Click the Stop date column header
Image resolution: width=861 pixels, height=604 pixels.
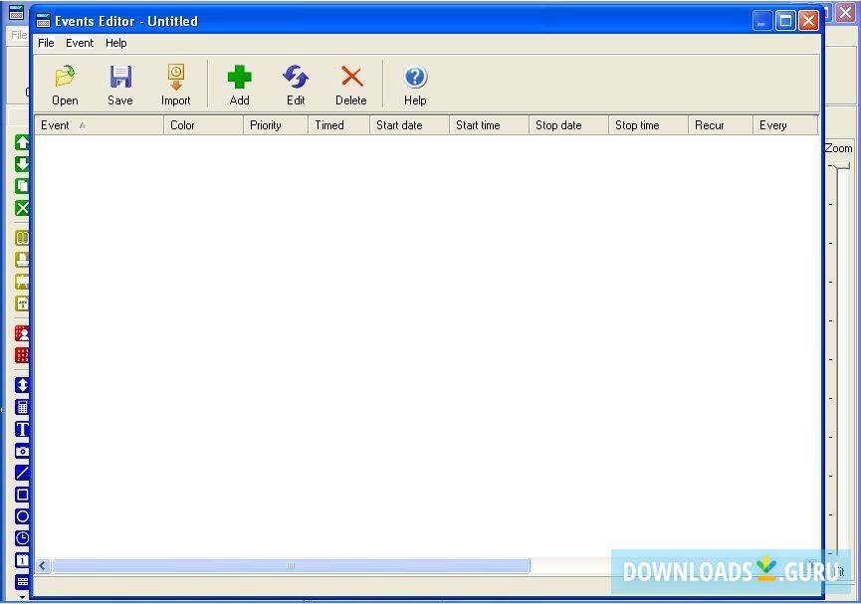click(569, 125)
